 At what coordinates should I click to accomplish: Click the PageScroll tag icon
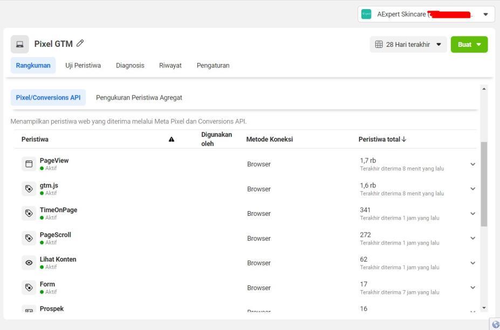[29, 238]
